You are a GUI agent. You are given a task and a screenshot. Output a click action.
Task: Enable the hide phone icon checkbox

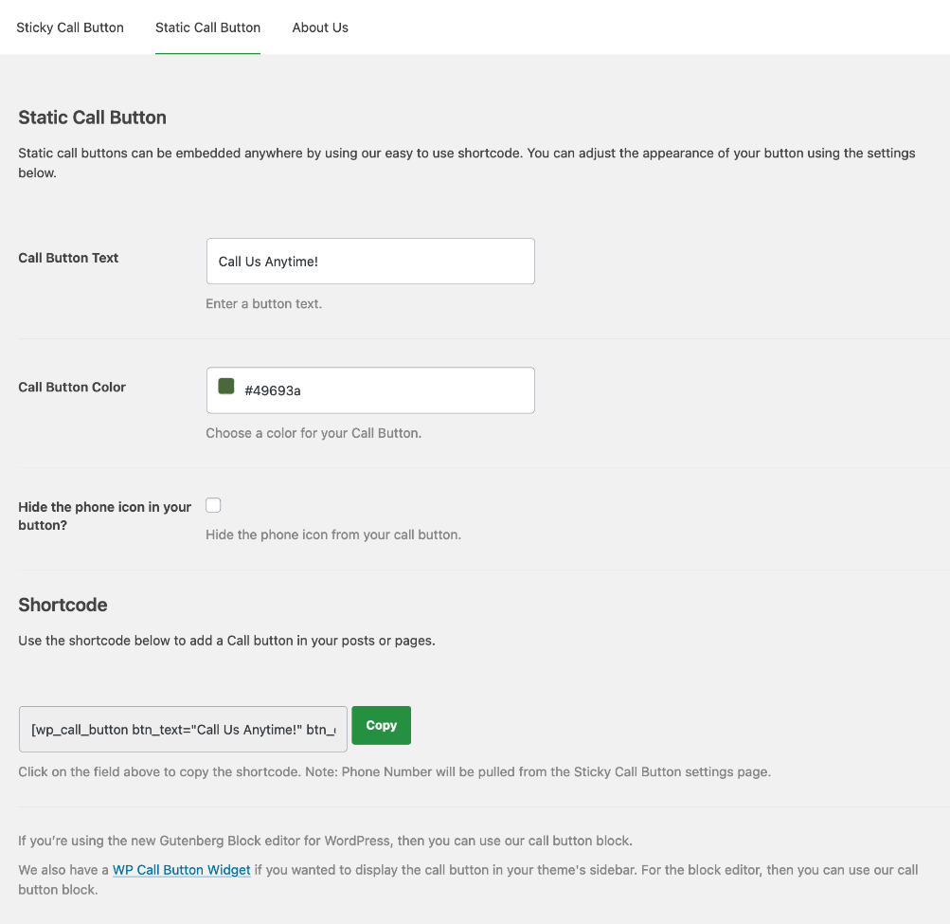214,505
